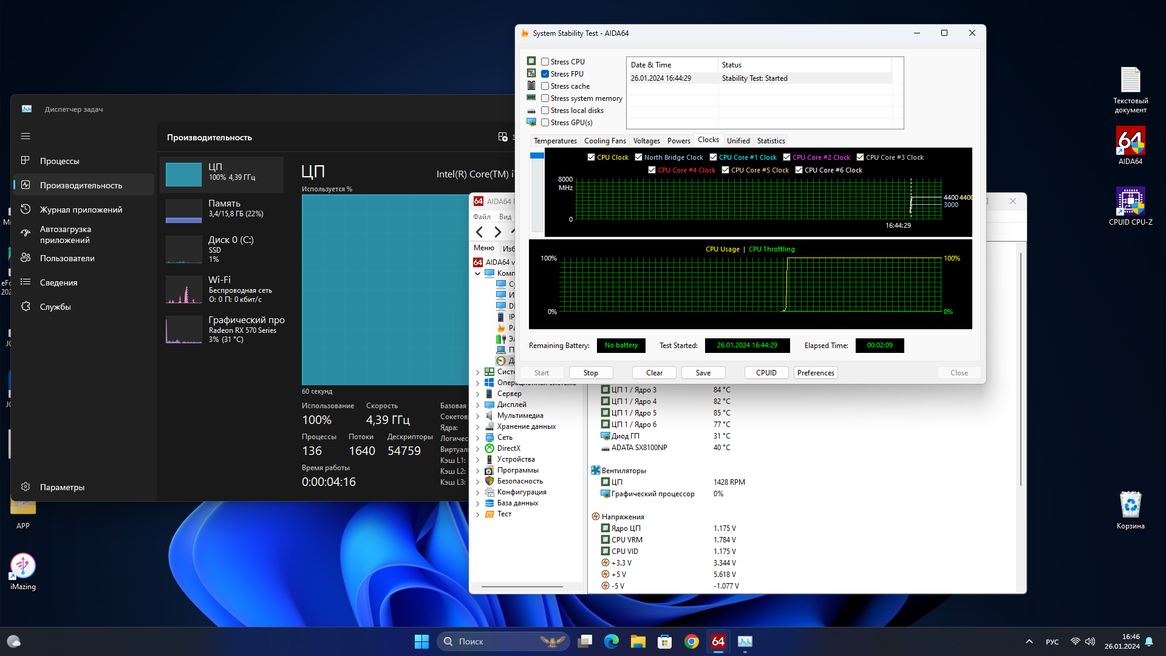This screenshot has height=656, width=1166.
Task: Click the Preferences button
Action: coord(816,373)
